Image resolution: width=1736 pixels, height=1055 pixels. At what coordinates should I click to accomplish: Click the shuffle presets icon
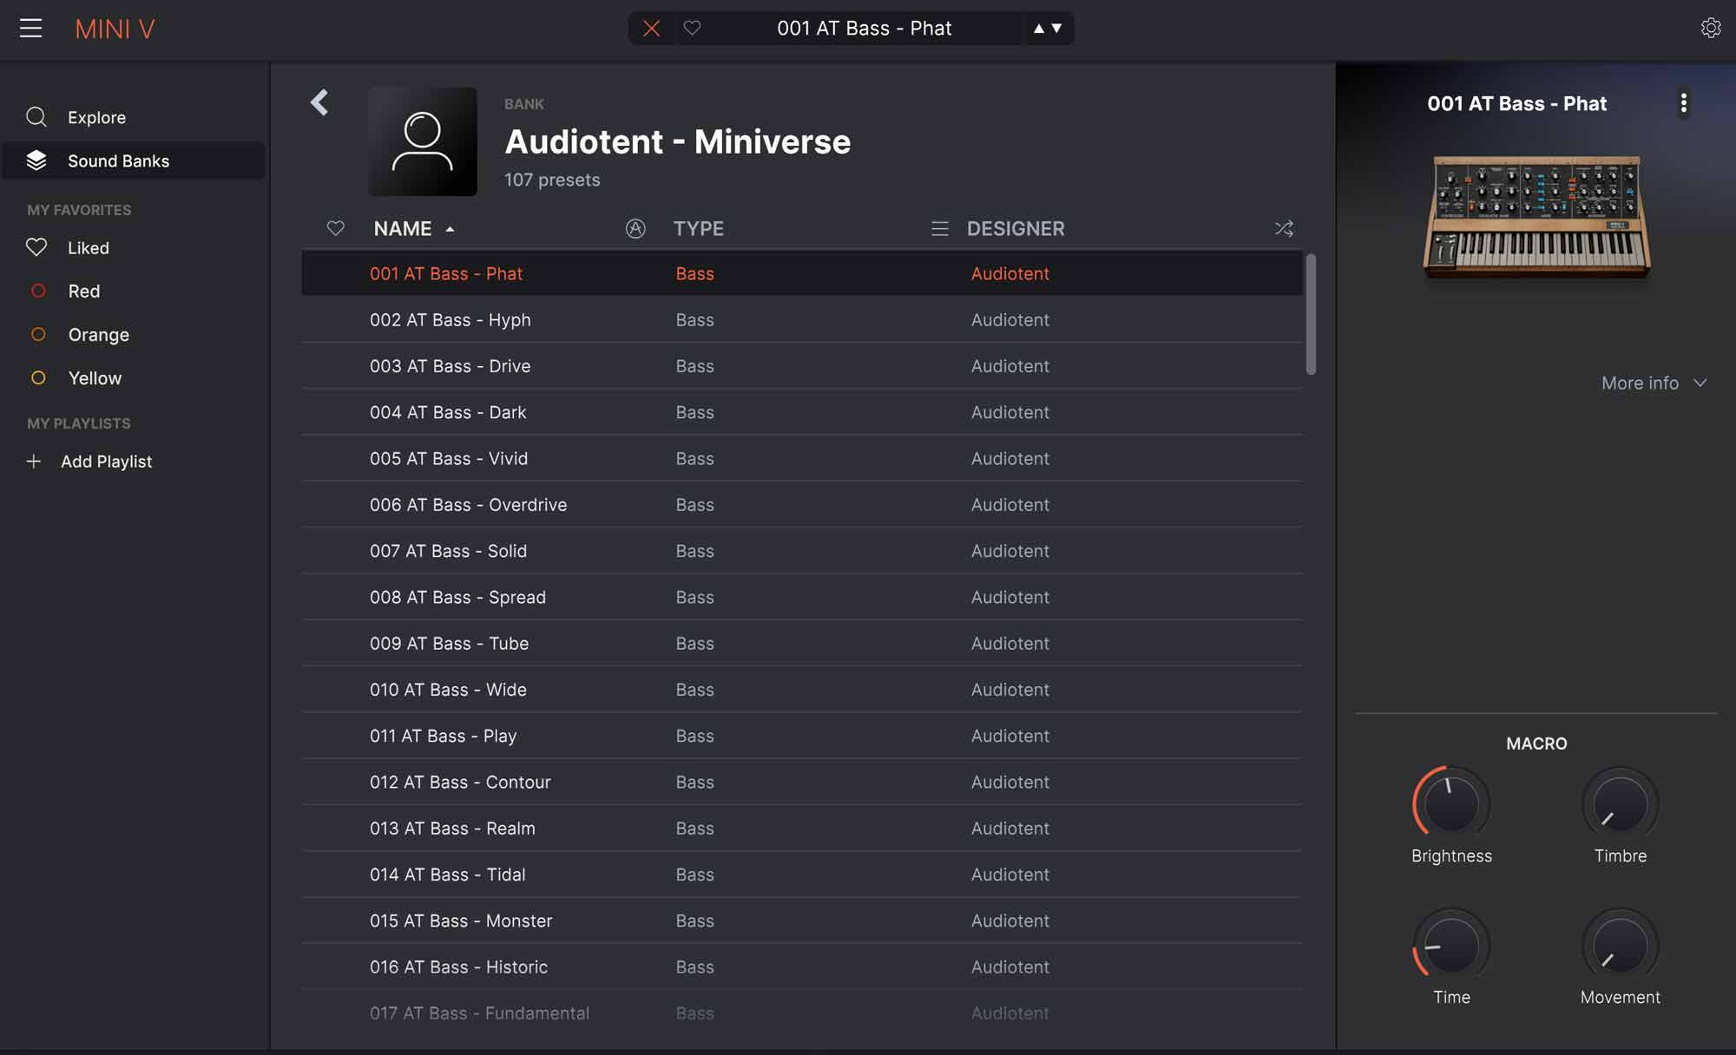coord(1284,228)
